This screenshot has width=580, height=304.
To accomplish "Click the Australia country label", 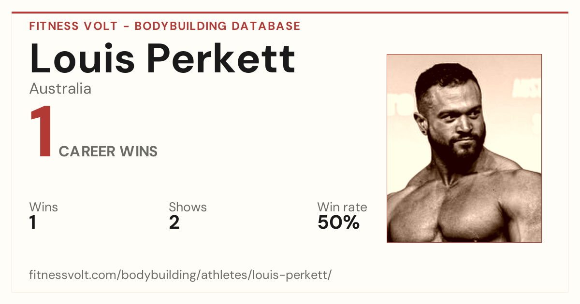I will (x=60, y=89).
